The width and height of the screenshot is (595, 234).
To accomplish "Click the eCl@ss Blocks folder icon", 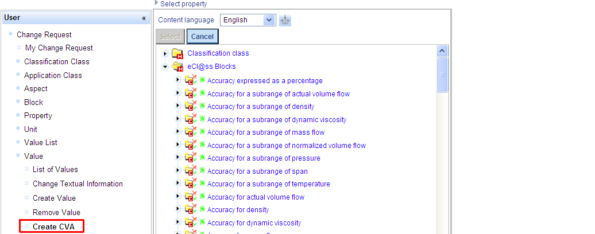I will click(x=177, y=67).
